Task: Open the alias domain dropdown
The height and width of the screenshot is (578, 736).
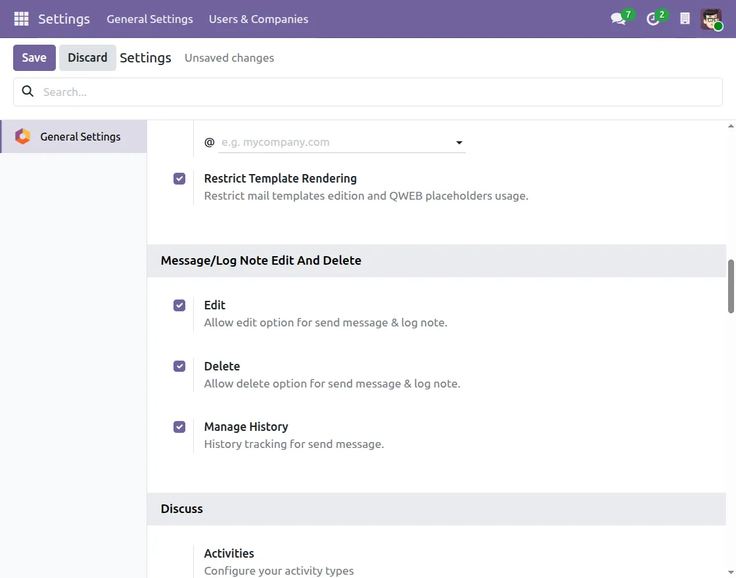Action: click(x=459, y=142)
